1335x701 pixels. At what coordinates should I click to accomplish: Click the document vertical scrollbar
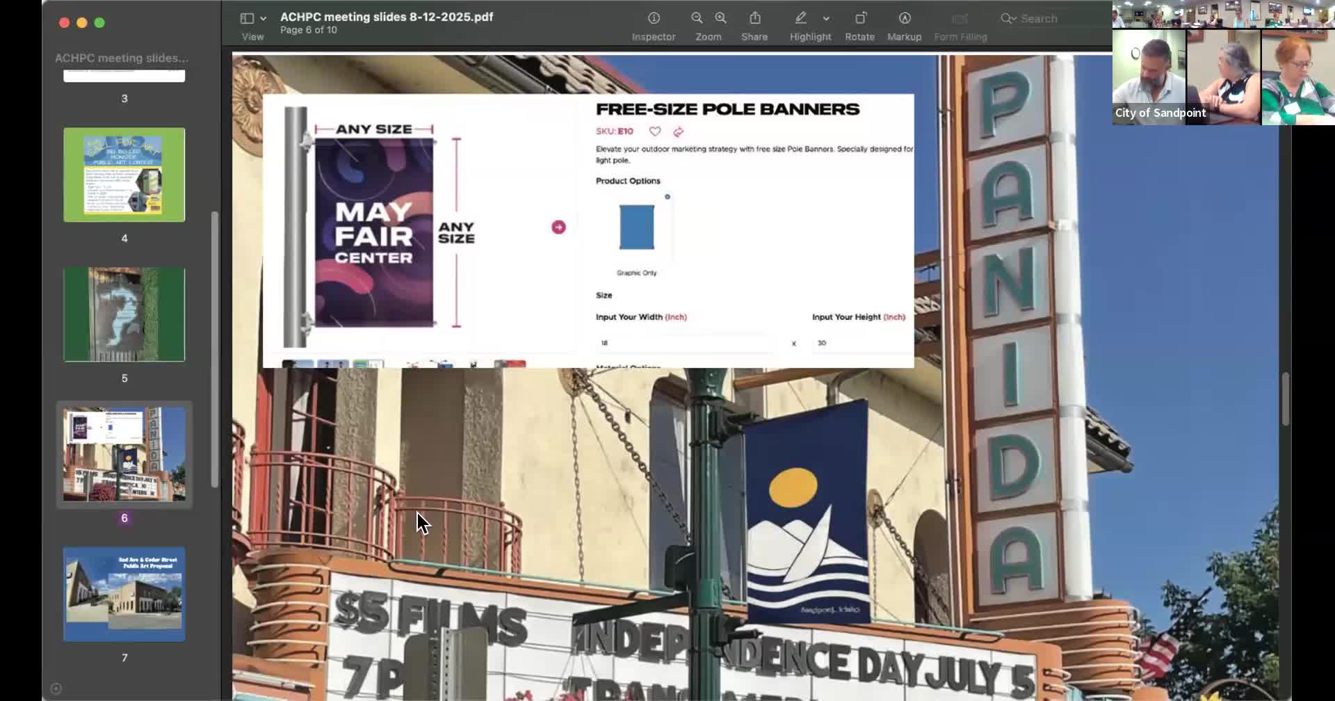click(x=1286, y=399)
